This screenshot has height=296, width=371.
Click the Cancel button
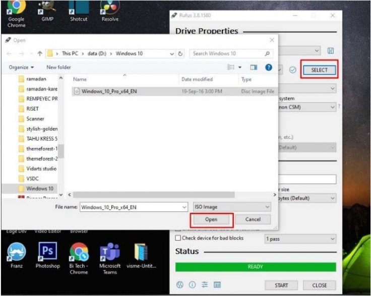253,219
